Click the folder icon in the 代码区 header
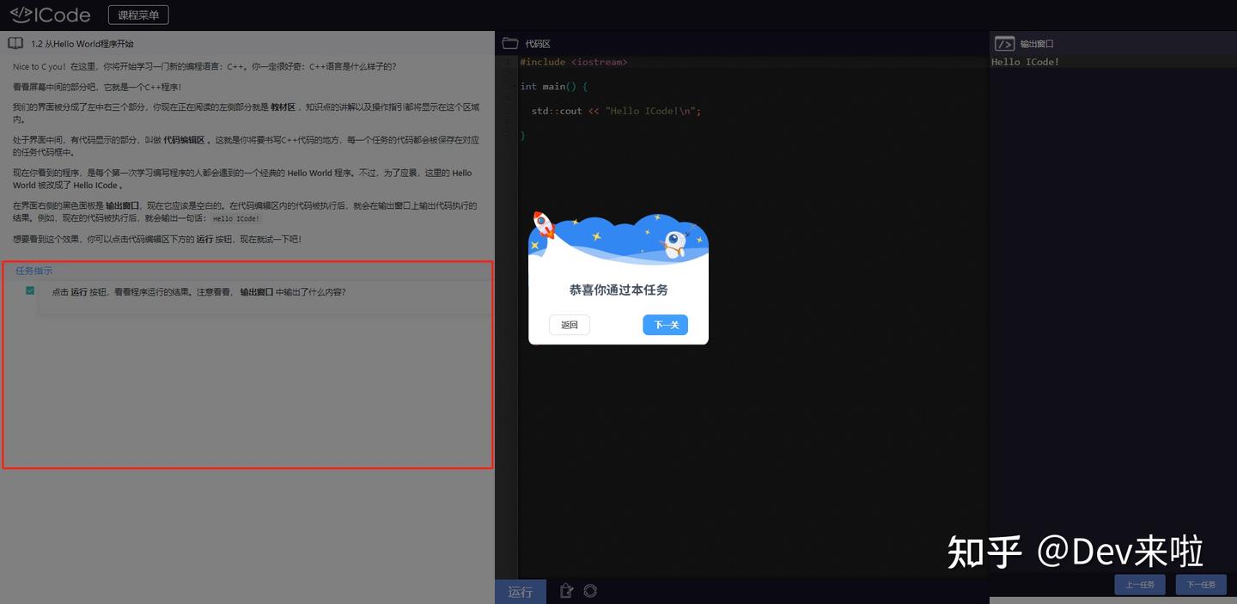 (510, 42)
